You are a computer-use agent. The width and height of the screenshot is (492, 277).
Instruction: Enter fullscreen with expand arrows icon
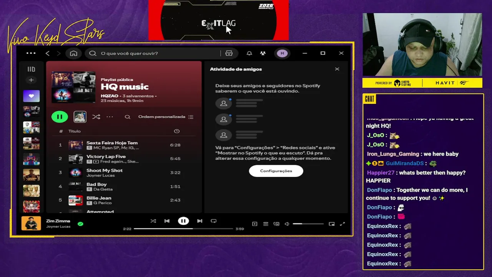coord(342,224)
